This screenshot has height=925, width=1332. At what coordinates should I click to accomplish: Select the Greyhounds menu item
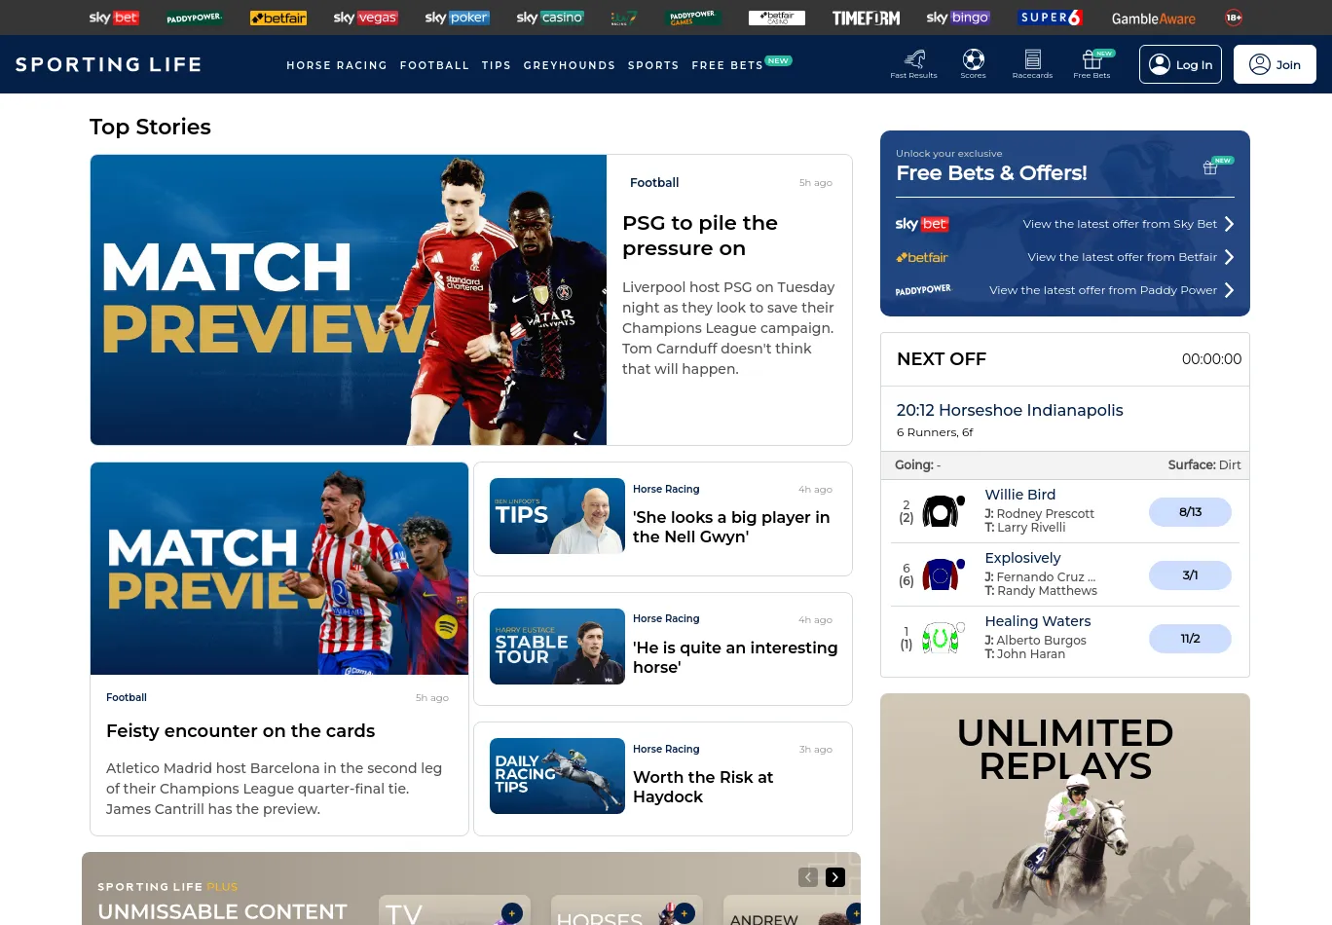tap(569, 65)
